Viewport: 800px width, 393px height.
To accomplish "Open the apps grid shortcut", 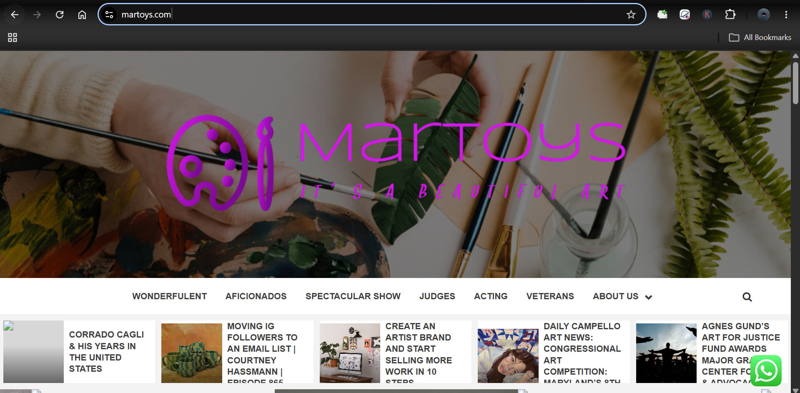I will point(13,38).
